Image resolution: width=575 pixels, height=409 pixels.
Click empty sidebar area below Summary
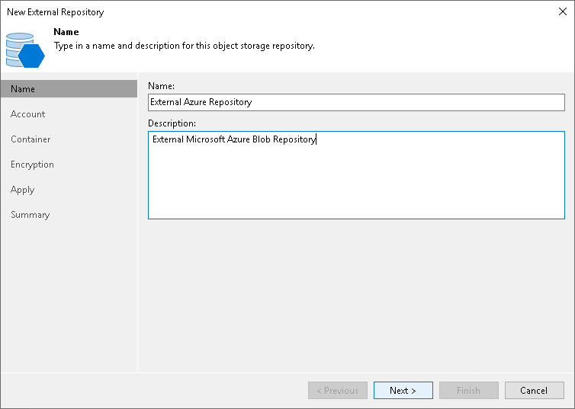pyautogui.click(x=69, y=297)
